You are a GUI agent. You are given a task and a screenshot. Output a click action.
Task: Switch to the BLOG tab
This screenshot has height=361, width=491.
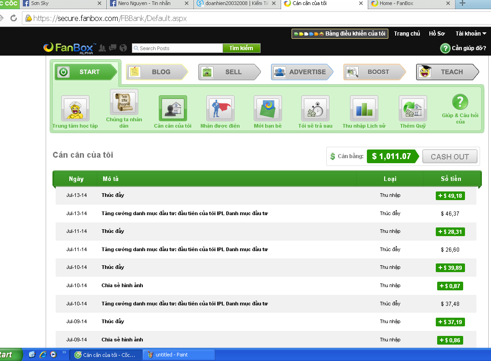(x=157, y=72)
